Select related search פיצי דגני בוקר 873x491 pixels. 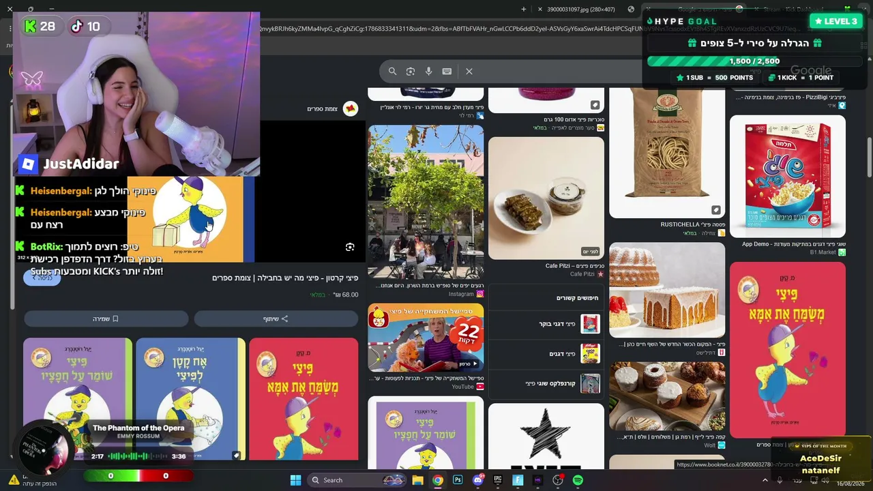tap(546, 324)
